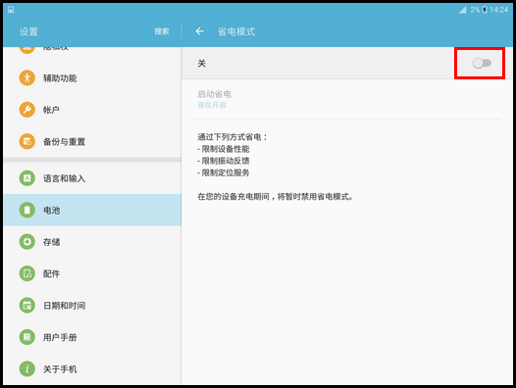Click the 2% battery percentage text
This screenshot has width=516, height=388.
click(475, 10)
